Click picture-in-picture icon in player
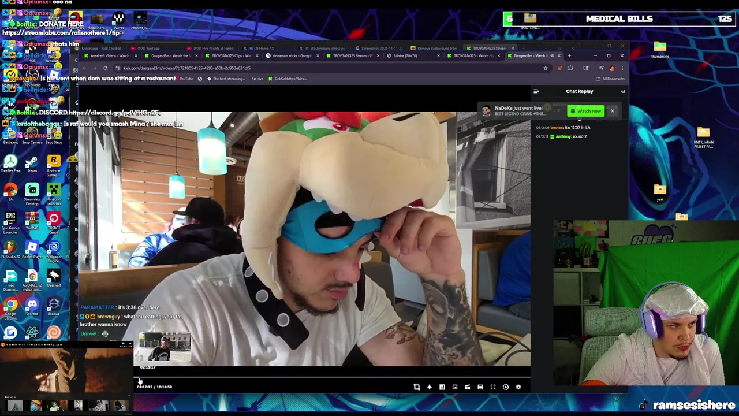This screenshot has height=416, width=739. click(454, 387)
